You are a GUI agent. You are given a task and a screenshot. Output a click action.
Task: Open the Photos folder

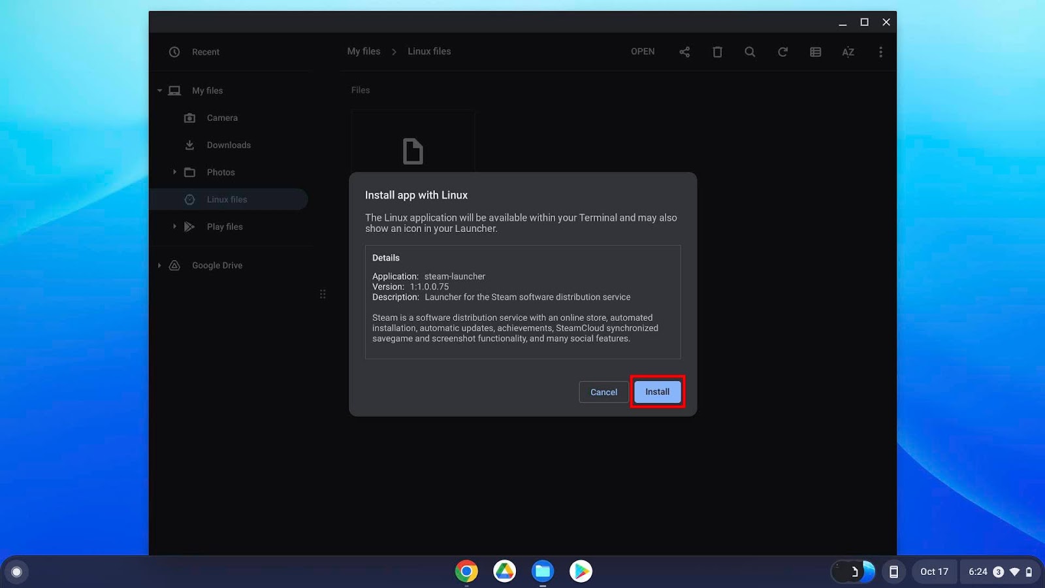[x=221, y=172]
